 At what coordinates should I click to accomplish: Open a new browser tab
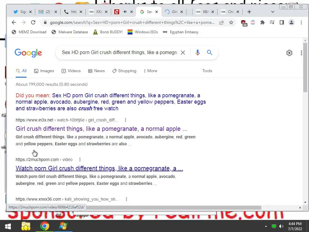pyautogui.click(x=249, y=12)
